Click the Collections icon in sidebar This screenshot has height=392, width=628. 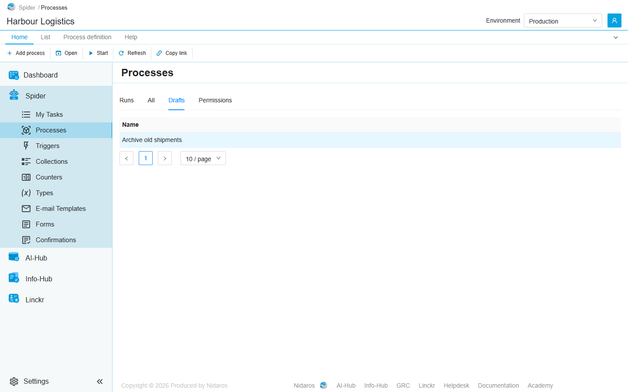tap(26, 162)
